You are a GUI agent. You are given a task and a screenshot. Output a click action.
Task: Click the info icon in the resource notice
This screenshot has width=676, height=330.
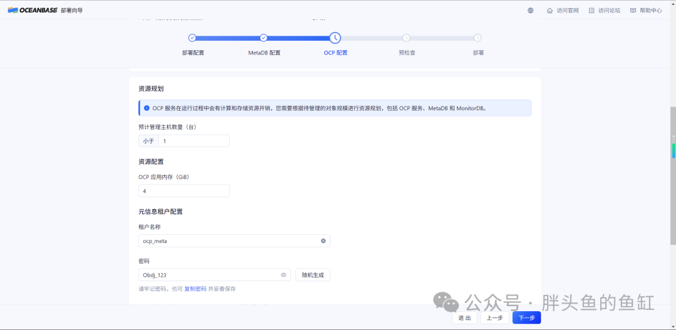click(146, 108)
